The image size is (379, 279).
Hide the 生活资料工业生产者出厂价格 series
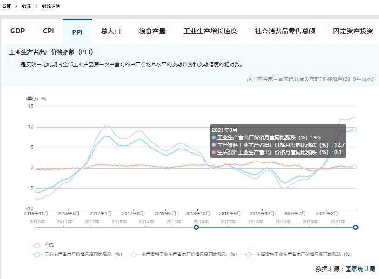(304, 254)
